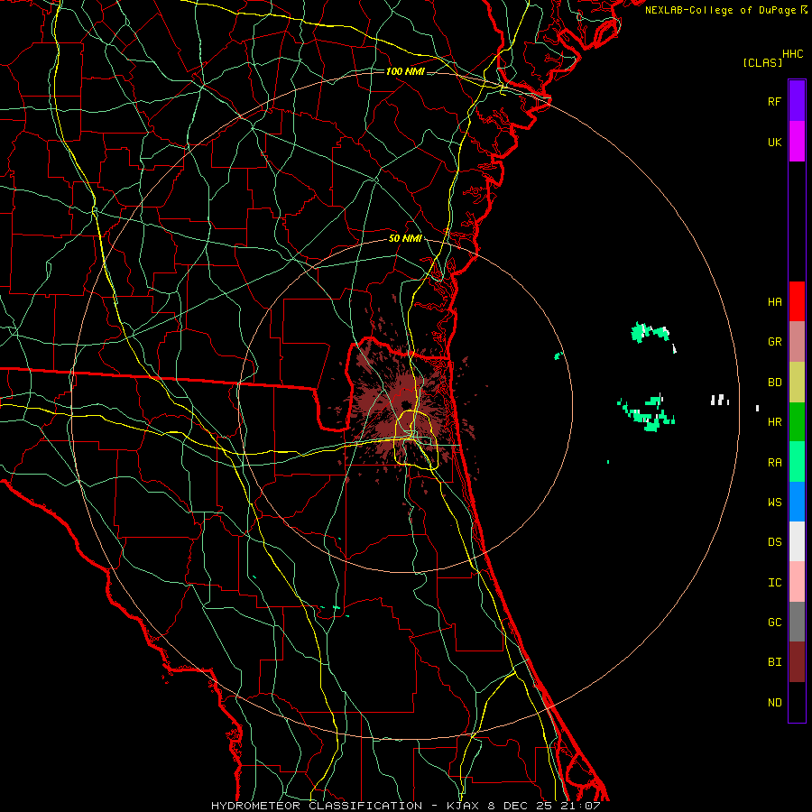Screen dimensions: 812x812
Task: Click the 'KJAX' radar site identifier
Action: point(463,806)
